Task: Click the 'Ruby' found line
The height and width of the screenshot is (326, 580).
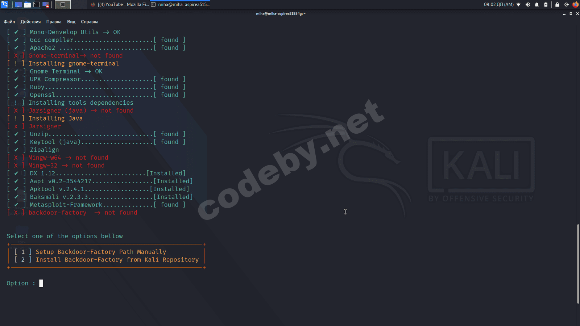Action: click(x=96, y=87)
